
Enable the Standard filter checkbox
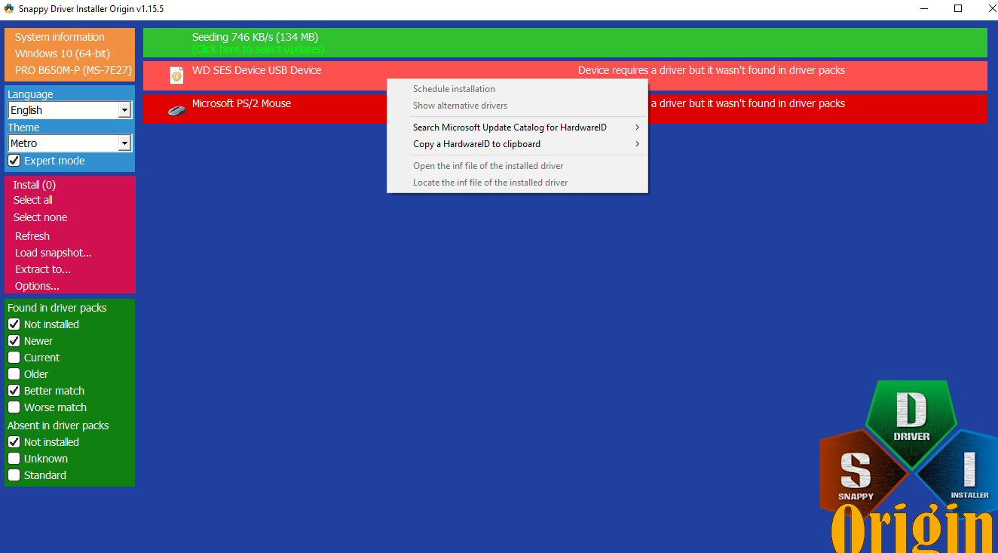point(14,475)
